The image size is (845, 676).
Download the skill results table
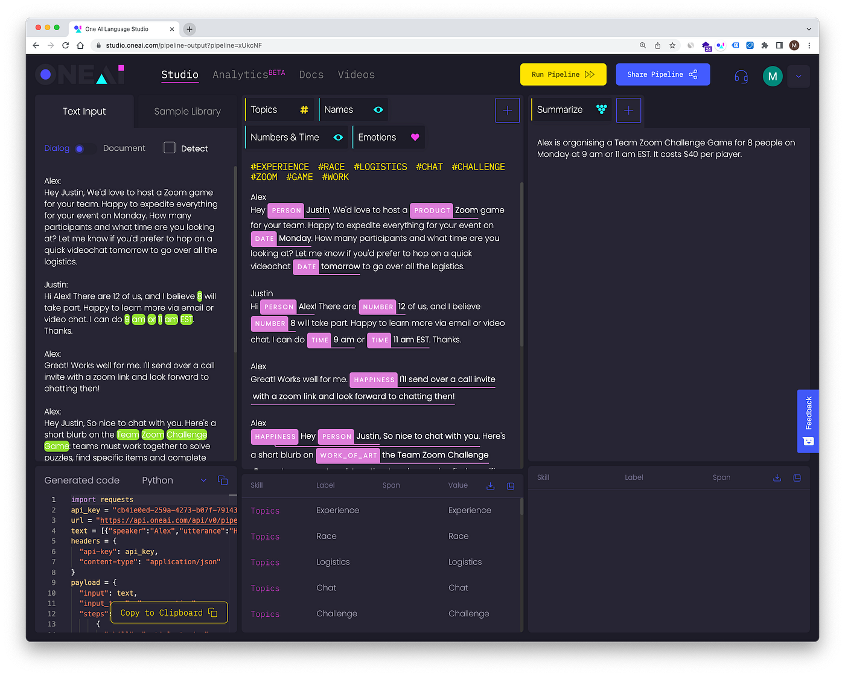pos(490,485)
